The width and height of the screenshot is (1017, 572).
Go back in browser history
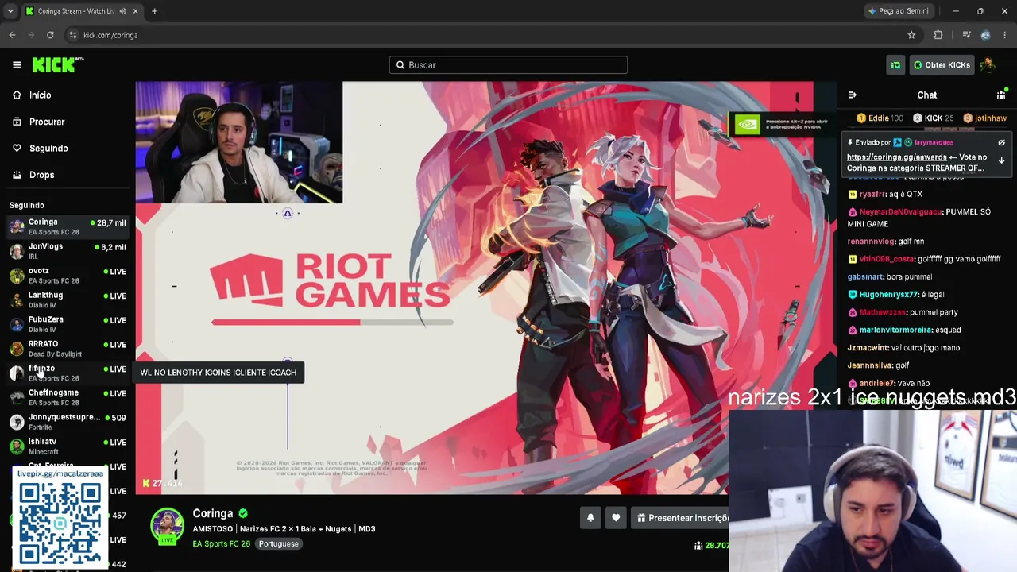pyautogui.click(x=12, y=35)
